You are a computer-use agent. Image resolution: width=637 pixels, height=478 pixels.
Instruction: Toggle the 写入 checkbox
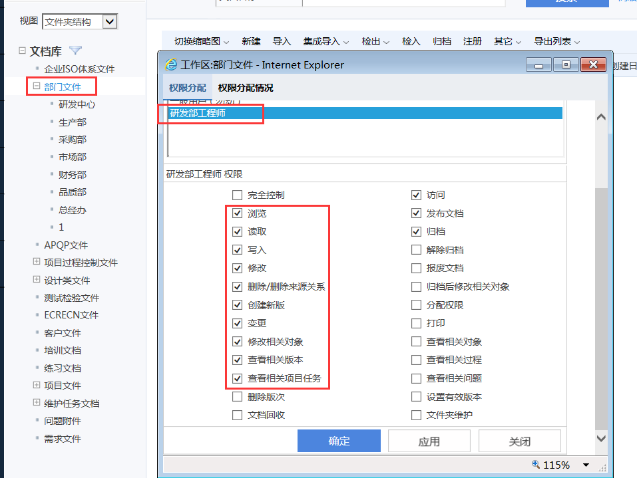[237, 250]
